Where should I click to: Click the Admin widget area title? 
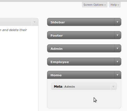[x=56, y=49]
